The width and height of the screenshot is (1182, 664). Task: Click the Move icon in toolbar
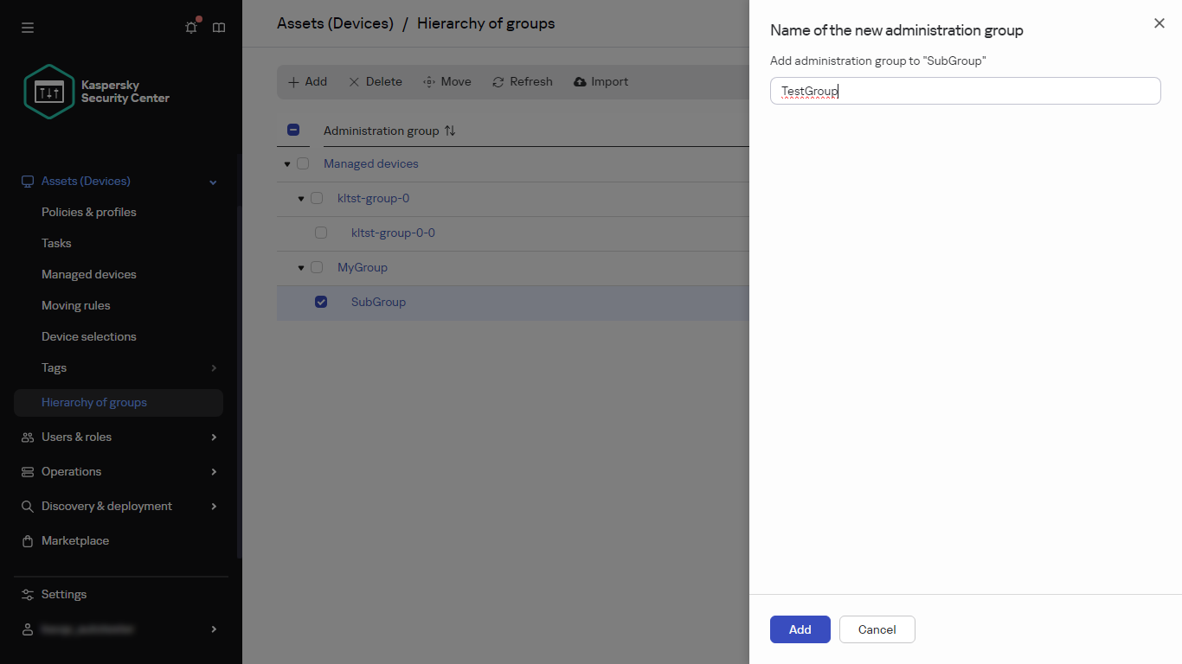point(429,82)
